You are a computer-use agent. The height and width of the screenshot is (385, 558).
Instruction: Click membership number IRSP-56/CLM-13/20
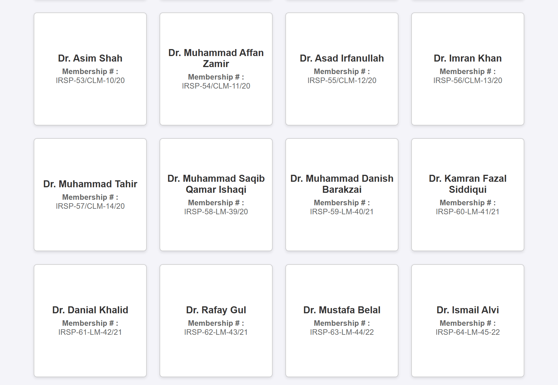click(x=468, y=80)
